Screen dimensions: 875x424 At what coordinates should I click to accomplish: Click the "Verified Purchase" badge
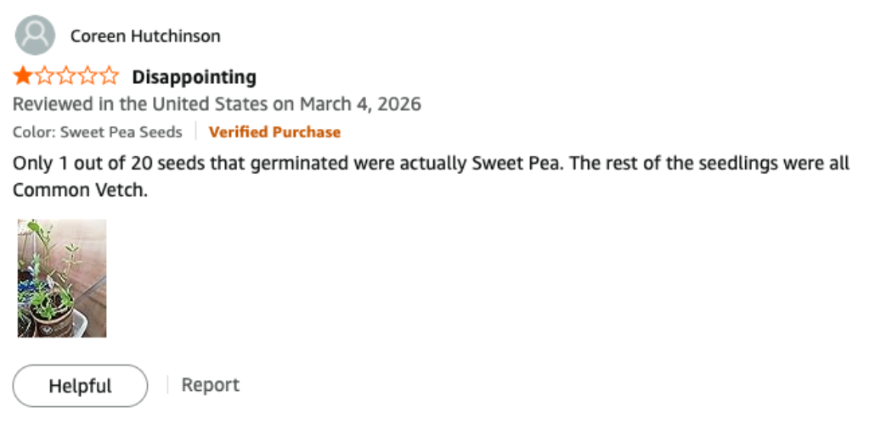pos(274,132)
